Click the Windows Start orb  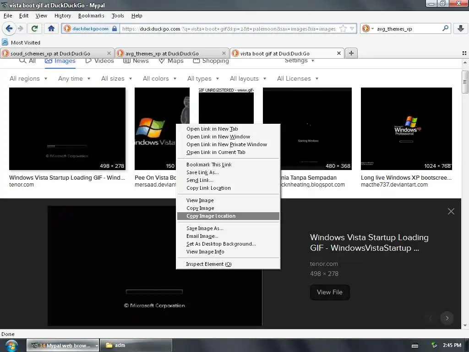(11, 346)
